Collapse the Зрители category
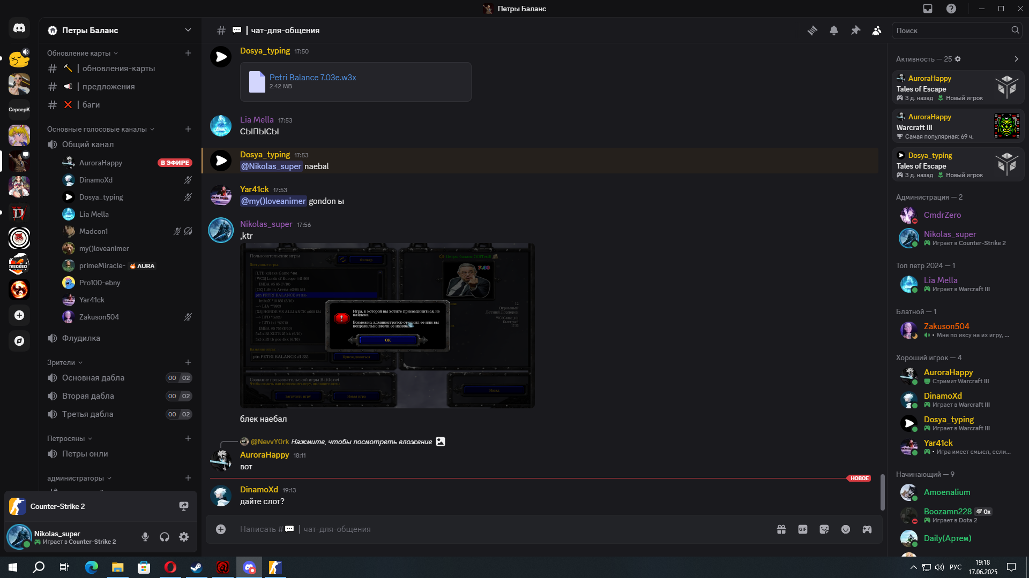 pyautogui.click(x=64, y=362)
